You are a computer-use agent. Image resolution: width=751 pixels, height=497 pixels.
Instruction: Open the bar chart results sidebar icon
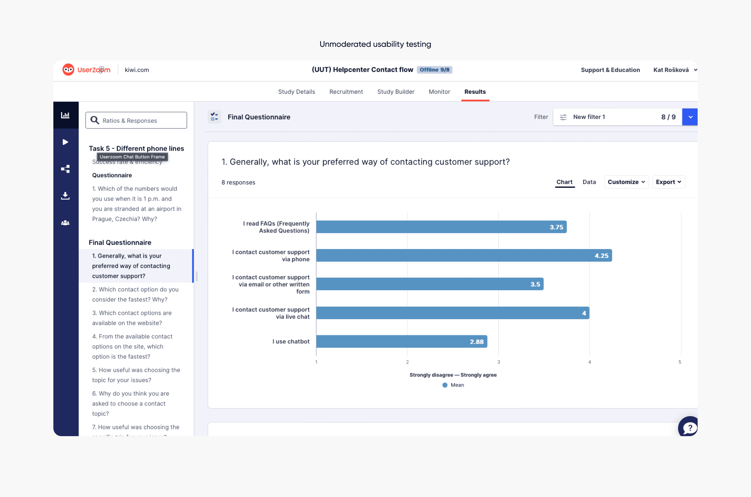tap(65, 115)
